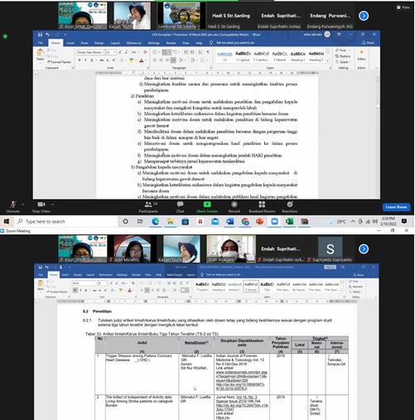
Task: Show next participants arrow beside Endang Purwani
Action: [x=364, y=16]
